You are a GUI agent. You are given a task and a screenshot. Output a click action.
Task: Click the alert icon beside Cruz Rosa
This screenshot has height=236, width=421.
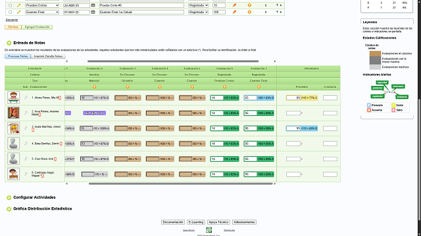tap(55, 159)
